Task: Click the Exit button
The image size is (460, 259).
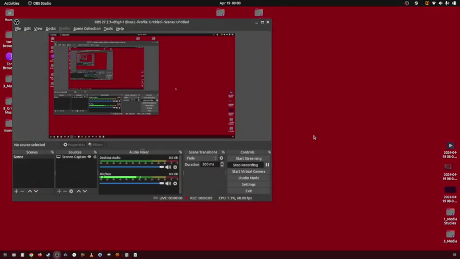Action: coord(249,191)
